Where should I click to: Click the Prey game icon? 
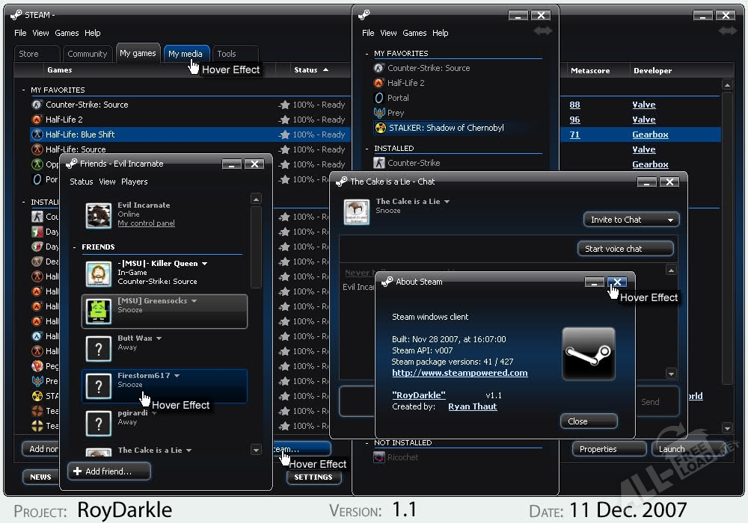[379, 113]
